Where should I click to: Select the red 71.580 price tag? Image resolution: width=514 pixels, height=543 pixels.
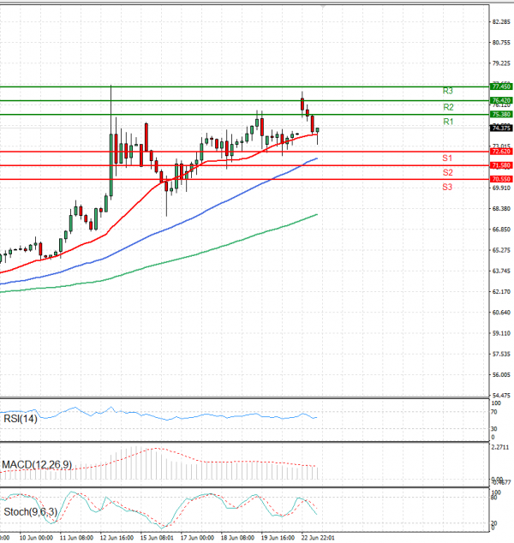[x=501, y=165]
